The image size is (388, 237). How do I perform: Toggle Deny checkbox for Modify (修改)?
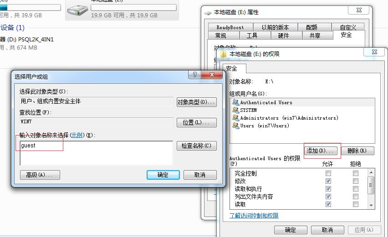click(x=356, y=181)
